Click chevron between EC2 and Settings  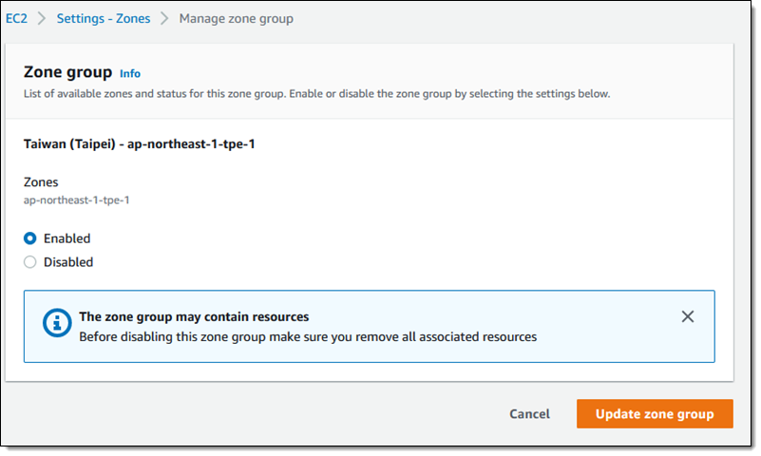pyautogui.click(x=42, y=18)
